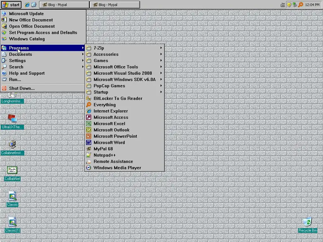Launch MyPal 68 browser

point(124,149)
